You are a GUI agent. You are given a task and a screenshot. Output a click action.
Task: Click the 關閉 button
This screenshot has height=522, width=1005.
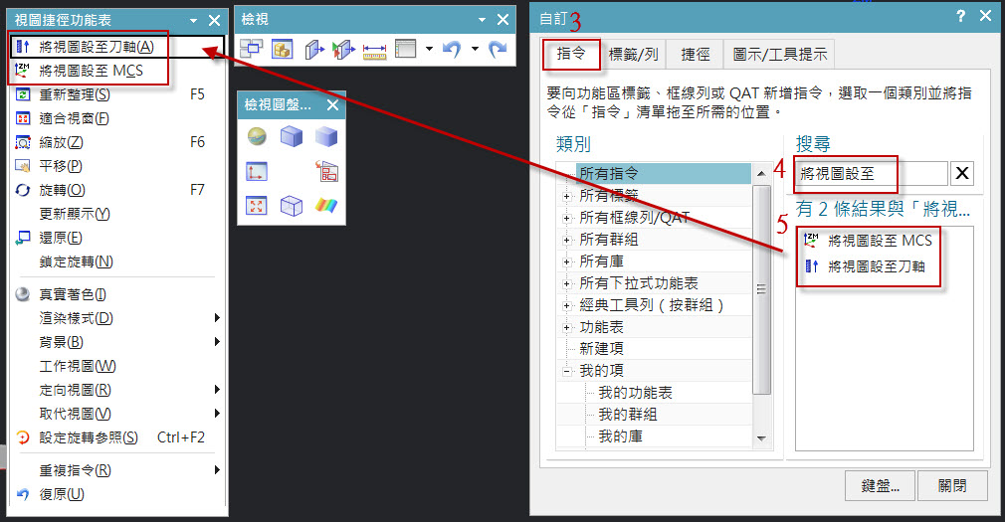pos(952,486)
